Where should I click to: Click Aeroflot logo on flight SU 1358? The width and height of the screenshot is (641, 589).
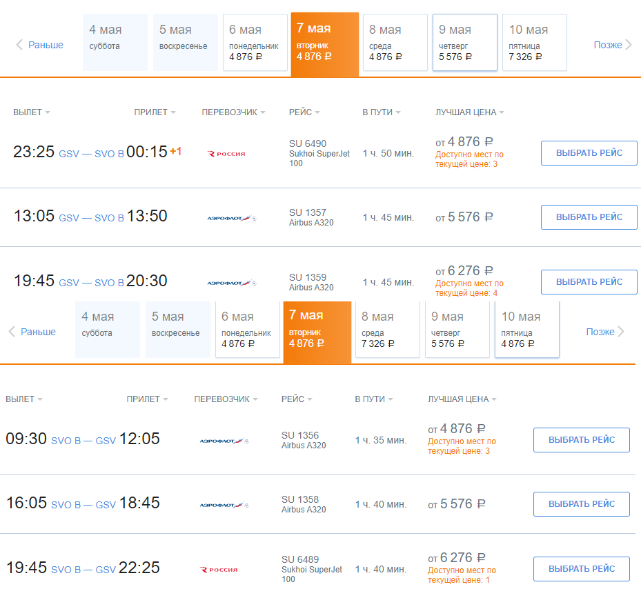224,505
